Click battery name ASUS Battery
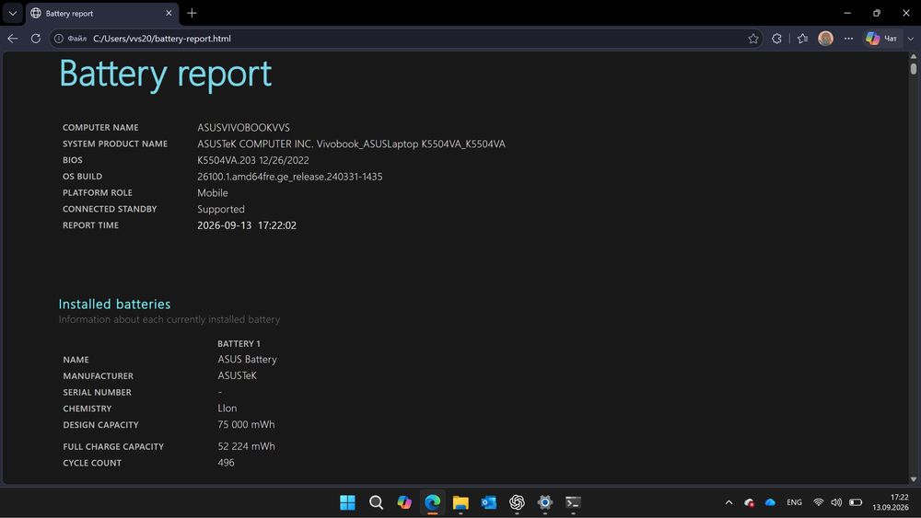921x518 pixels. click(x=247, y=359)
